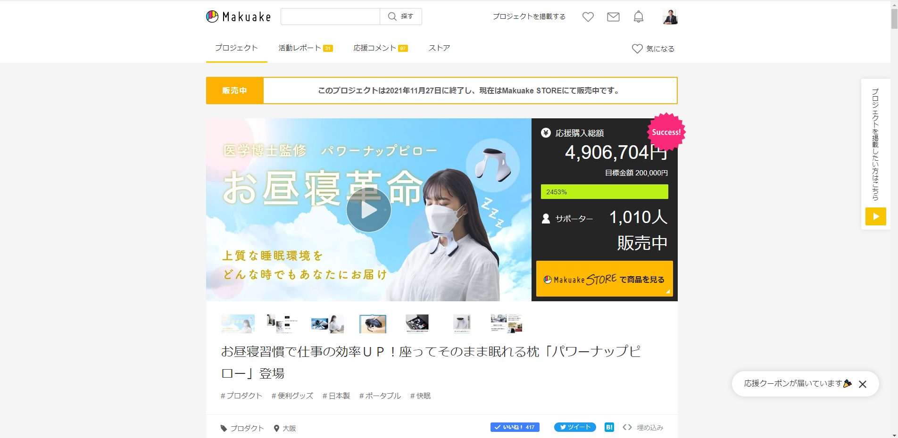Click the Makuake logo
Viewport: 898px width, 438px height.
[239, 17]
